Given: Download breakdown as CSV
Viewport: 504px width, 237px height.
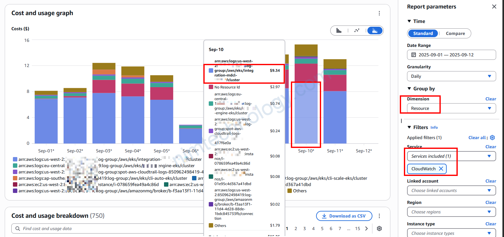Looking at the screenshot, I should click(x=344, y=216).
